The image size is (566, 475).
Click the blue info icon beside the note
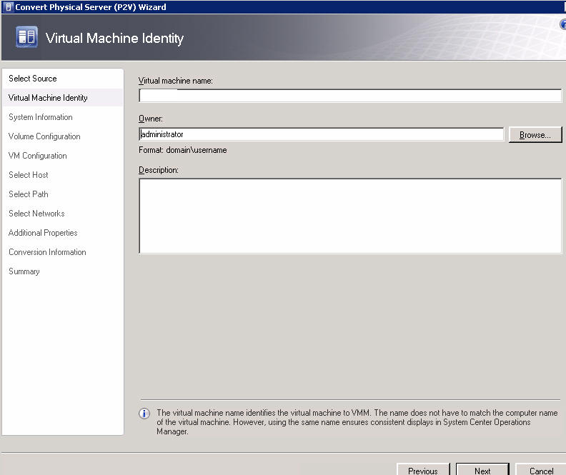click(x=144, y=414)
